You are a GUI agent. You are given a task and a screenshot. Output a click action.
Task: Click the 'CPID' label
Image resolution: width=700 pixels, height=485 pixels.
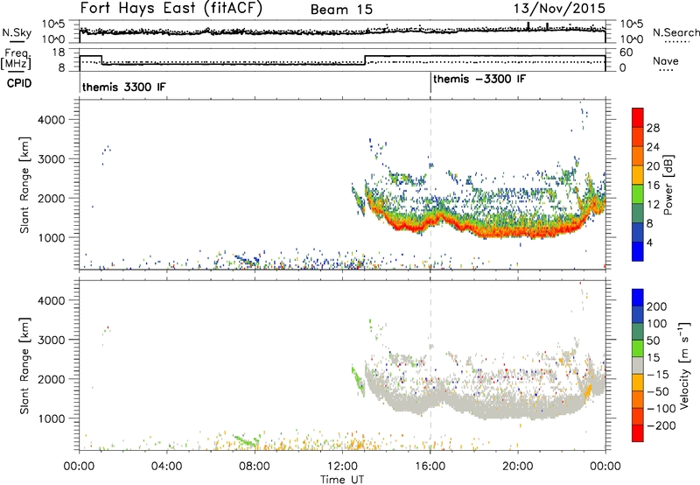point(19,83)
